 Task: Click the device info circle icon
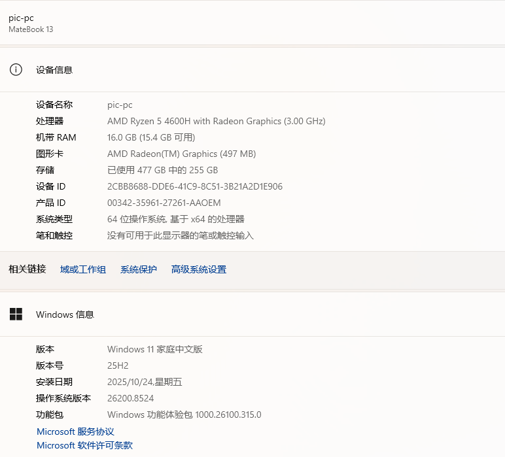pyautogui.click(x=16, y=69)
